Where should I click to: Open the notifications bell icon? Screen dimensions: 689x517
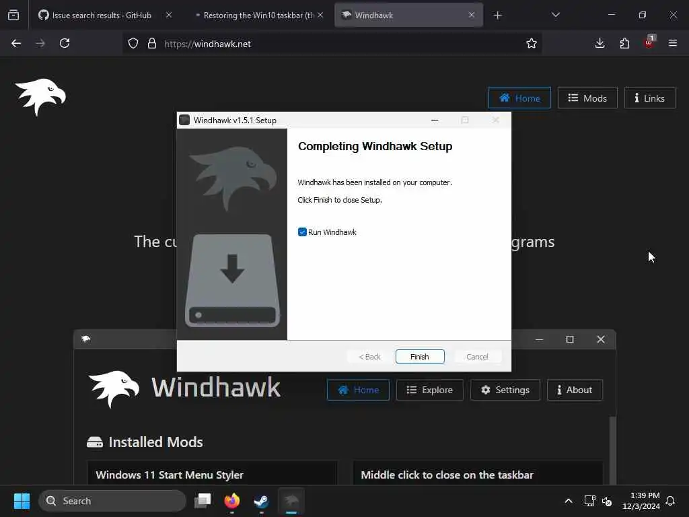tap(671, 501)
